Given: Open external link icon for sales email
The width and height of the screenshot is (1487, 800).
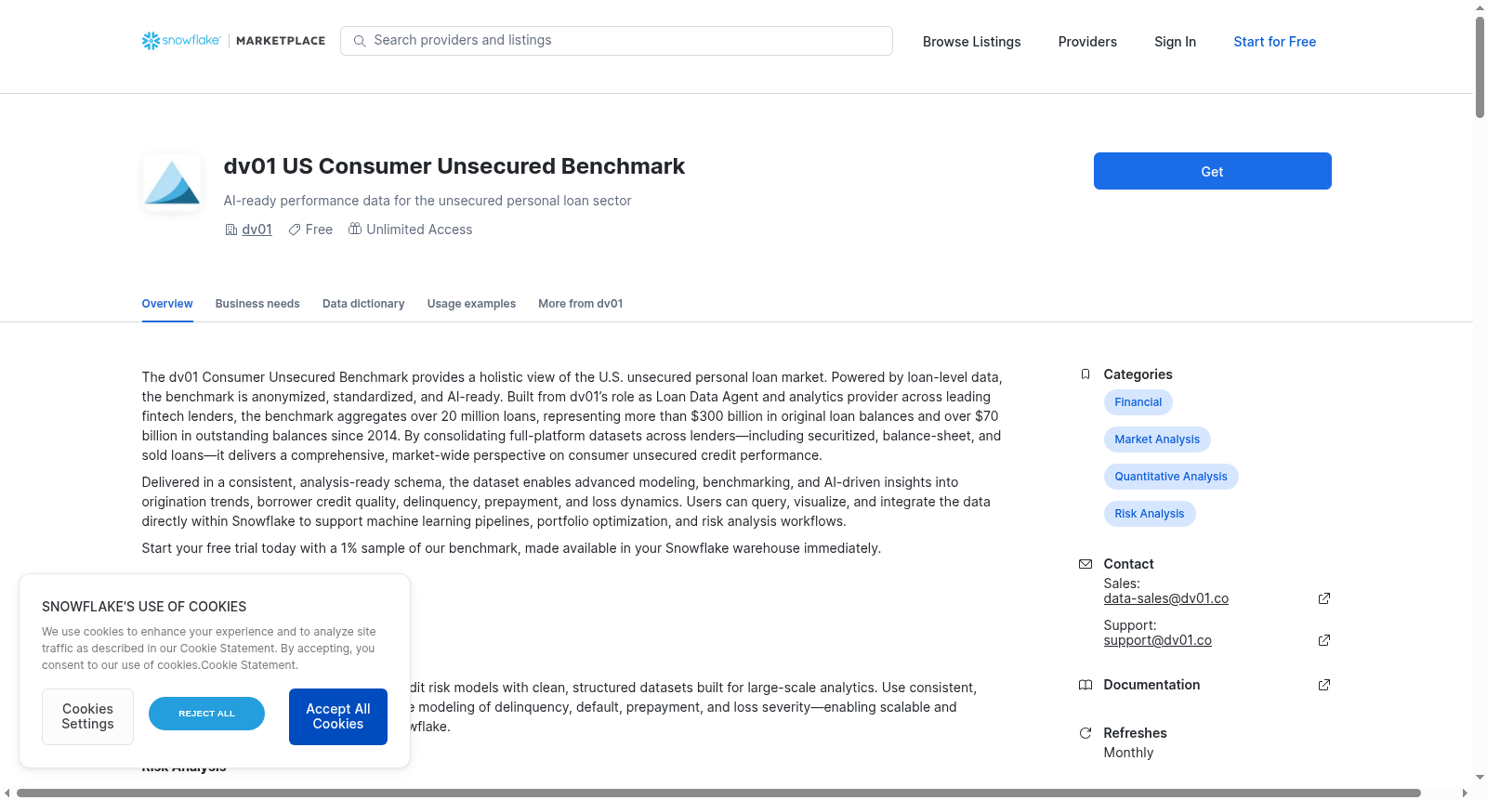Looking at the screenshot, I should (x=1324, y=598).
